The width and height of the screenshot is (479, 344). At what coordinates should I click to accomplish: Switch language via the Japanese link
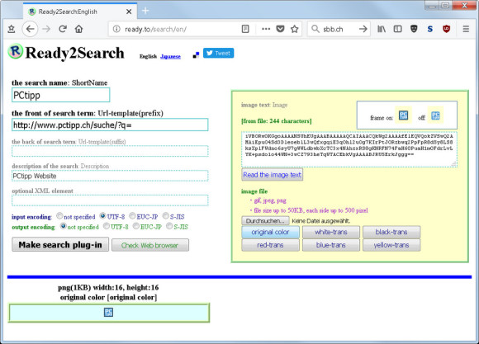tap(170, 56)
